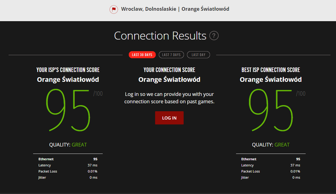Image resolution: width=336 pixels, height=194 pixels.
Task: Select the Latency 37 ms entry
Action: 68,165
